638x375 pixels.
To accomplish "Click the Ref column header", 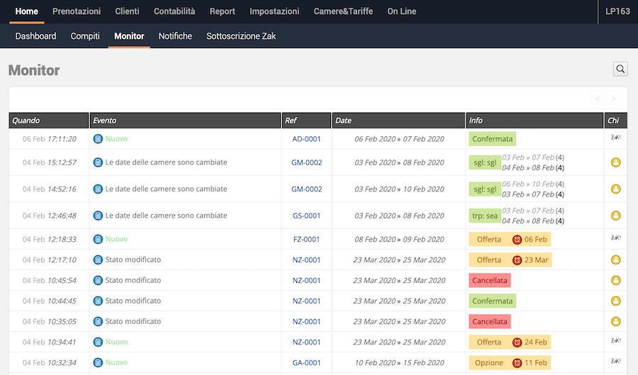I will 306,121.
